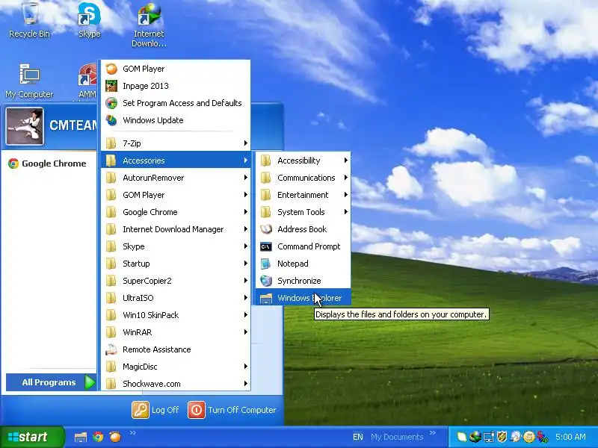Click the EN language indicator
The width and height of the screenshot is (598, 448).
[x=358, y=437]
